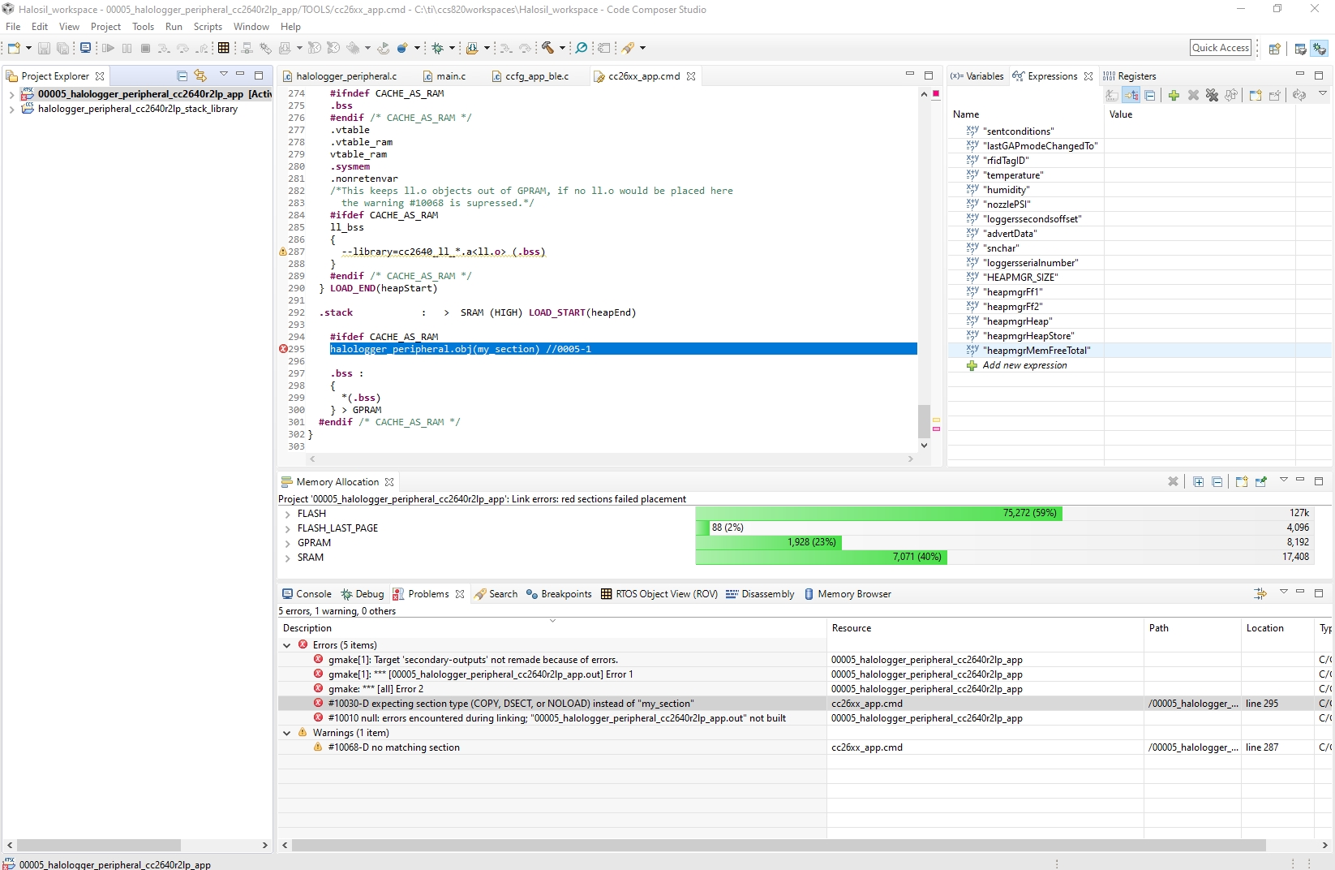The width and height of the screenshot is (1335, 870).
Task: Click the New file toolbar icon
Action: click(14, 48)
